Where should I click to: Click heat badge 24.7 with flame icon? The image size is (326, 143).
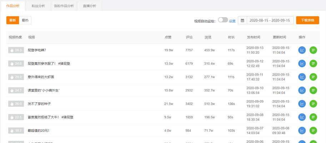click(16, 90)
